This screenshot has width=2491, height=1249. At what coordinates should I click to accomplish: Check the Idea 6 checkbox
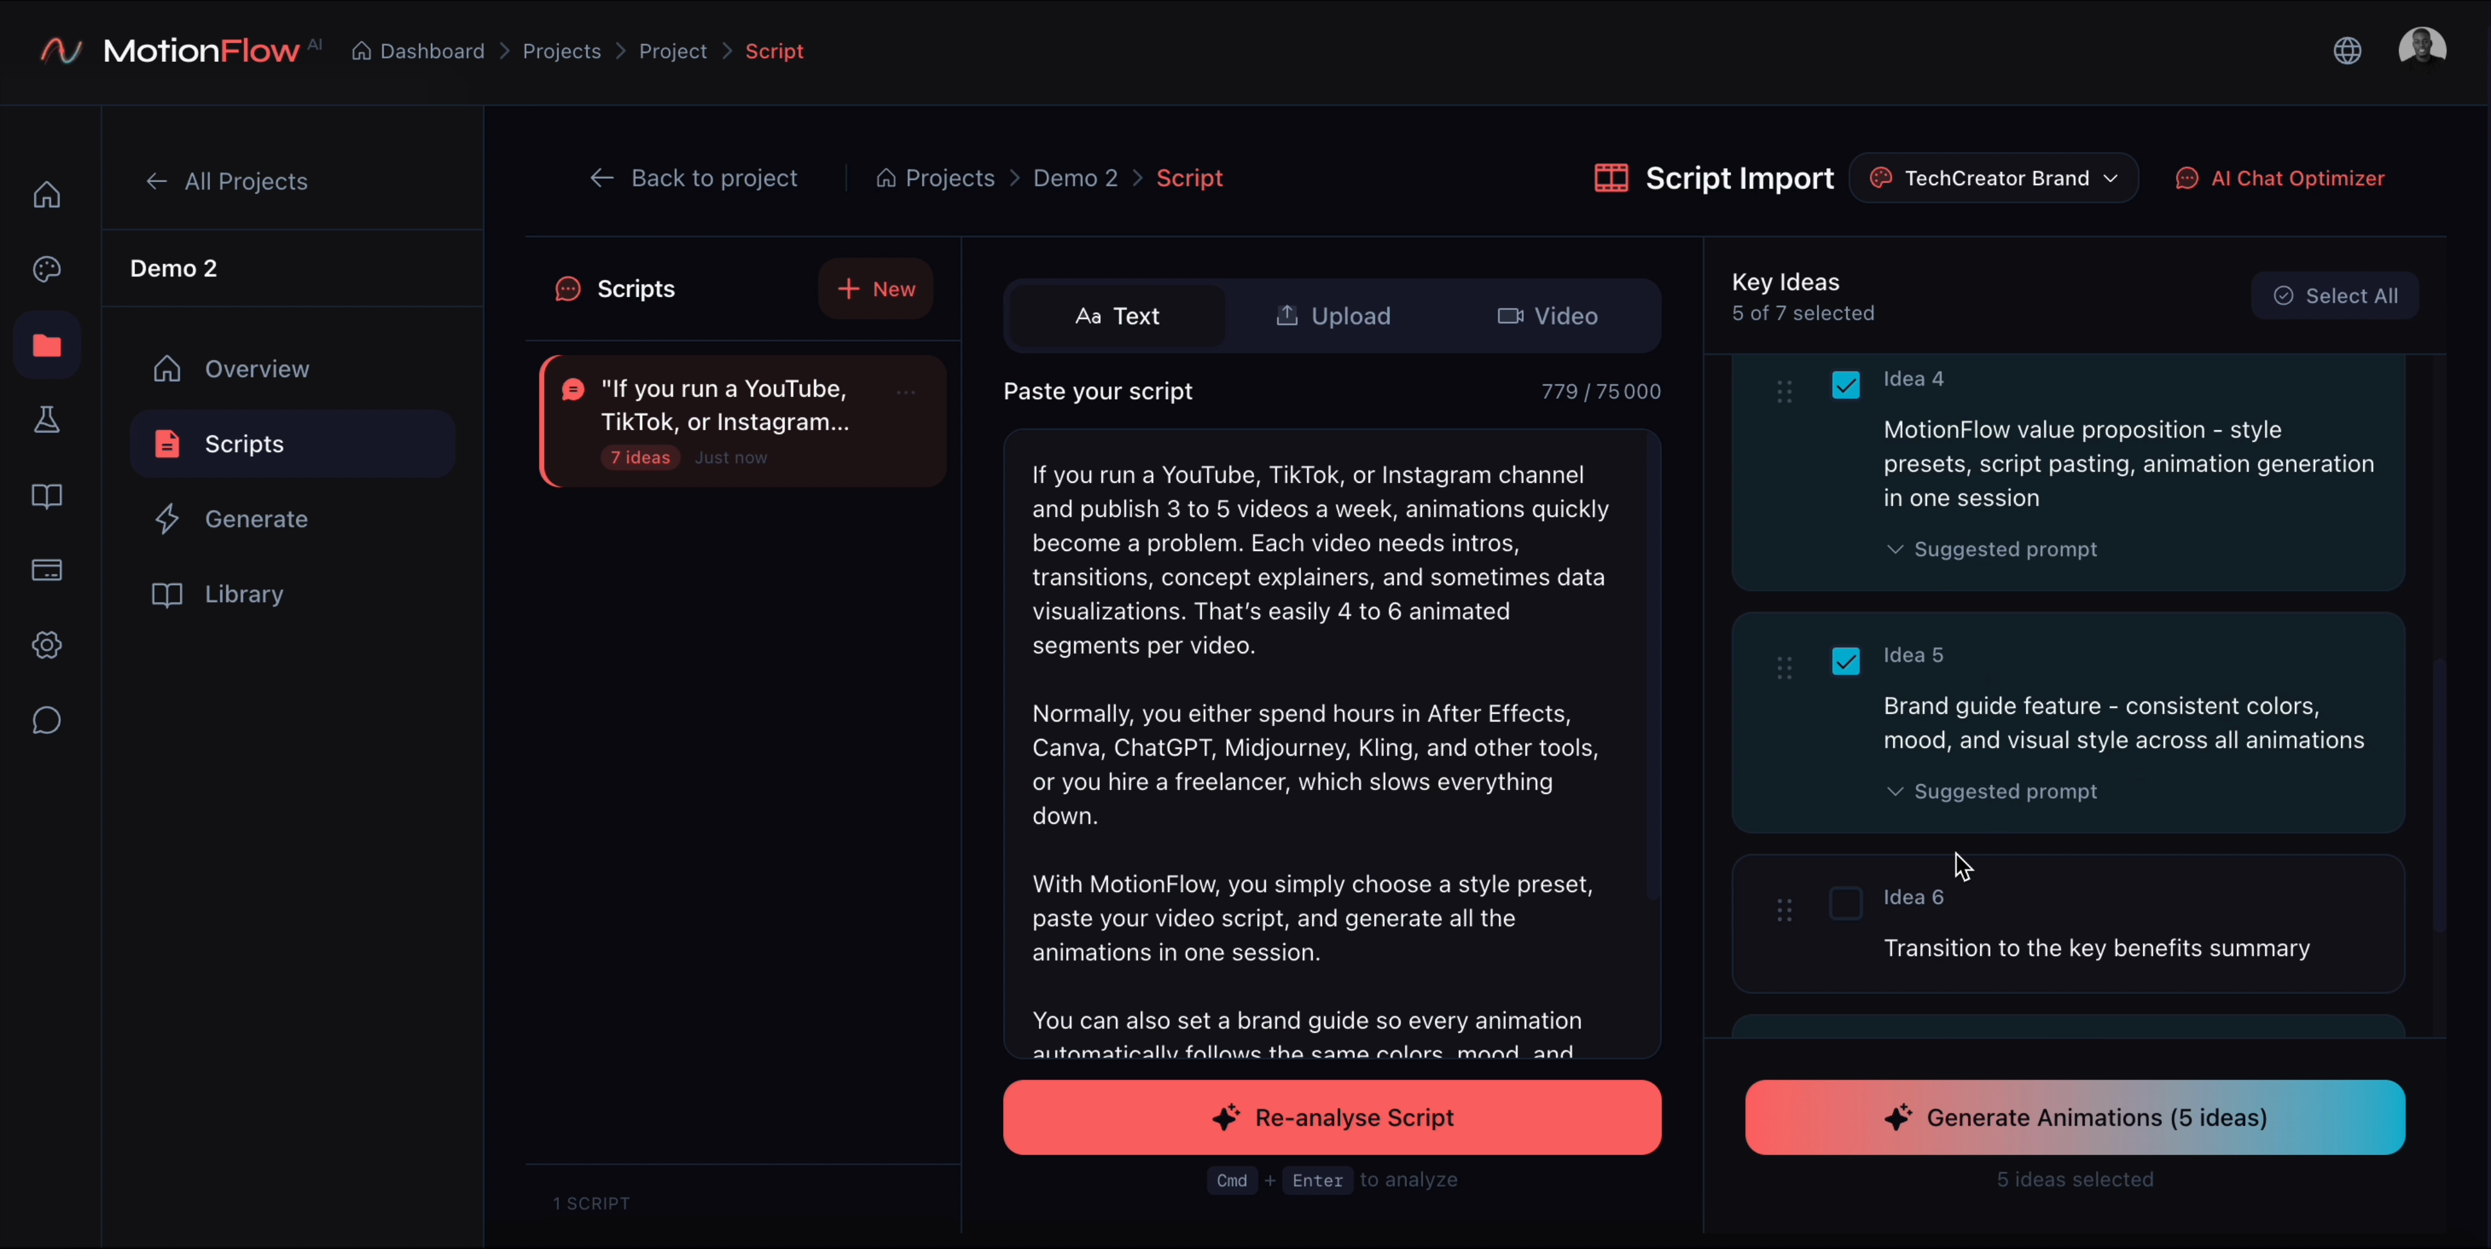pos(1845,903)
